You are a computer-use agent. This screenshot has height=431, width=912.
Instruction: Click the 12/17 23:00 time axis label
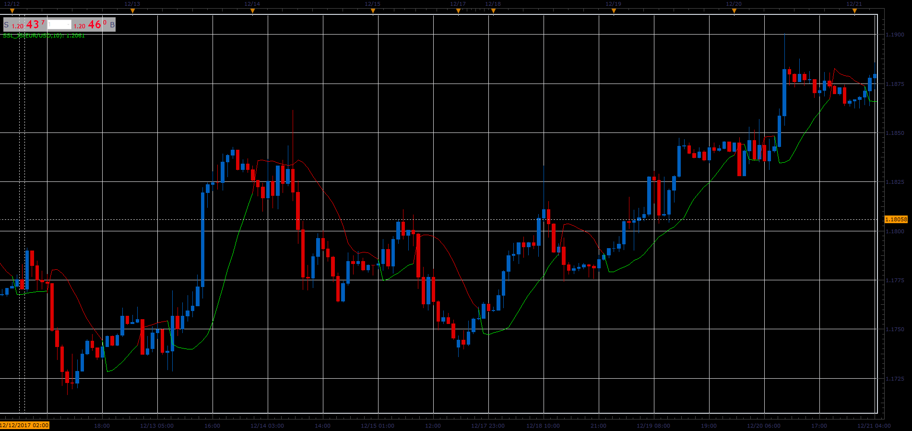point(488,426)
